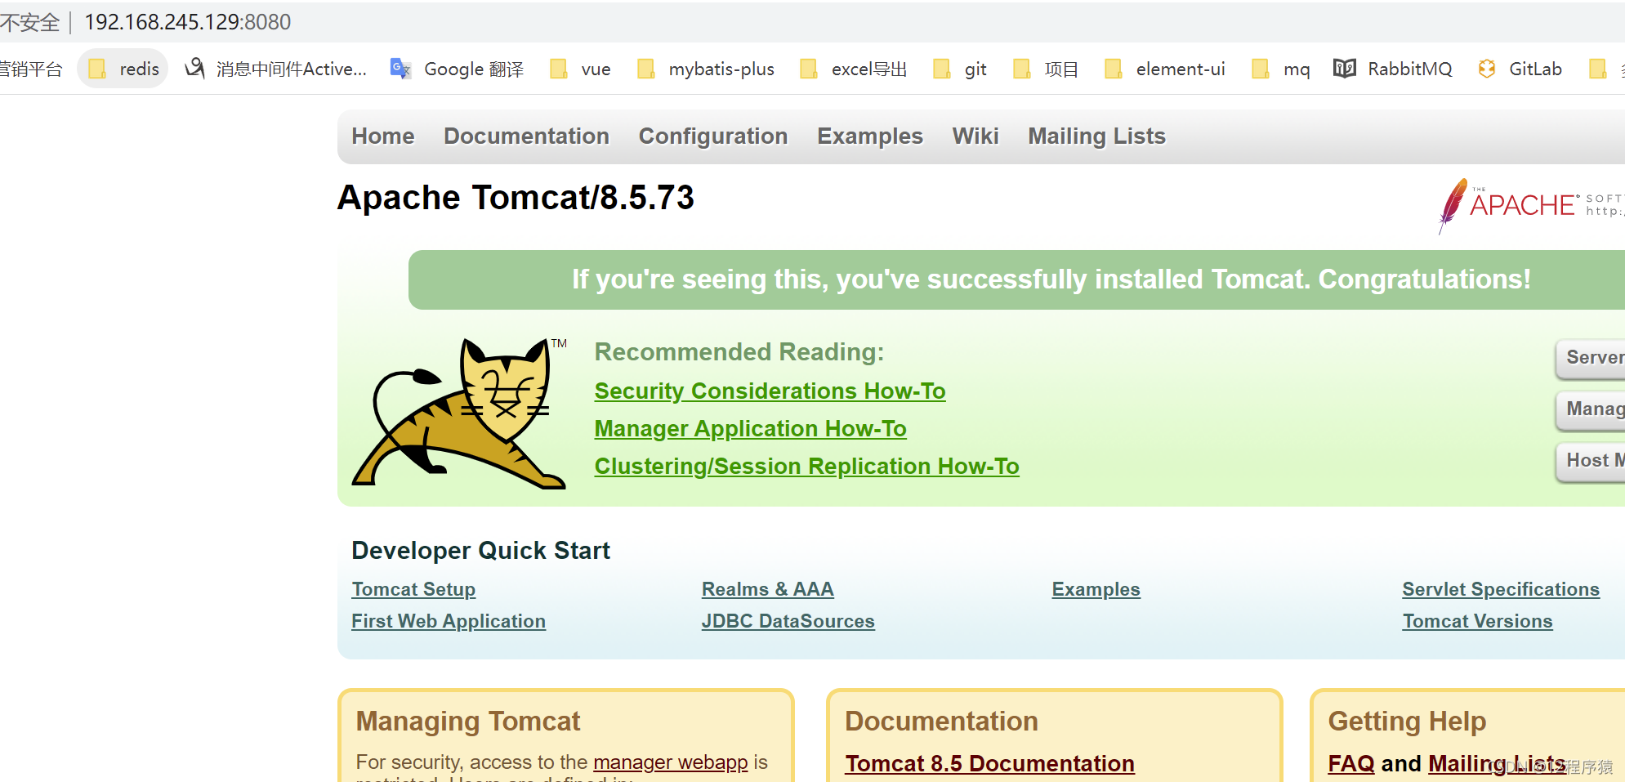Open the JDBC DataSources link
The height and width of the screenshot is (782, 1625).
click(x=788, y=621)
